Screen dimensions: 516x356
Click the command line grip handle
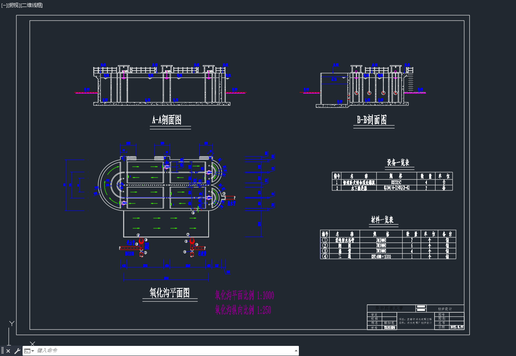click(2, 351)
